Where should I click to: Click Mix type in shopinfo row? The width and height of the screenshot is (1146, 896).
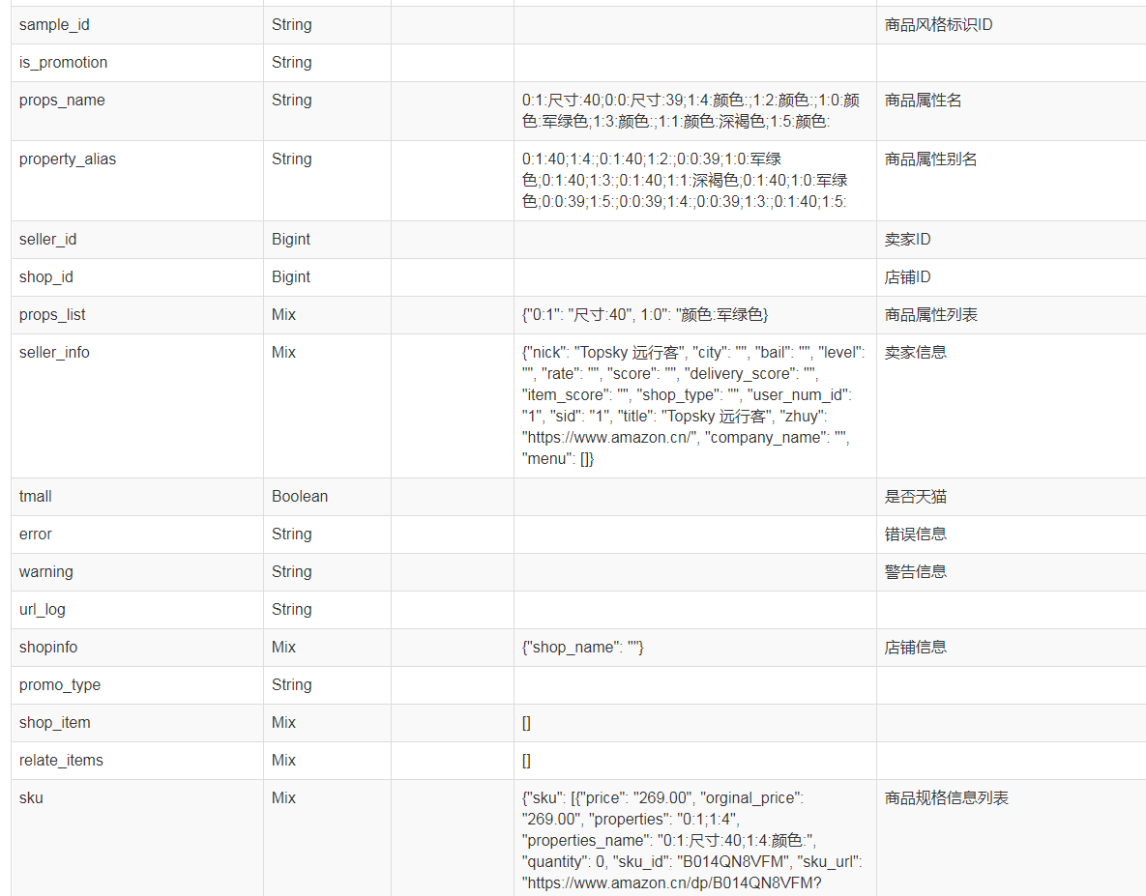point(283,648)
